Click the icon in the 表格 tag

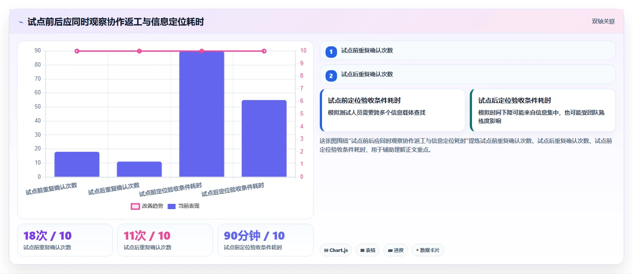pos(362,250)
